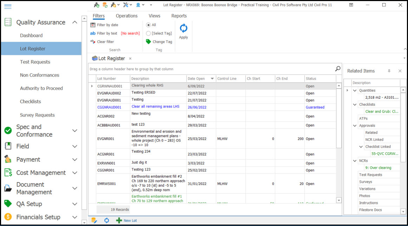Click the Apply refresh icon
408x226 pixels.
tap(183, 28)
